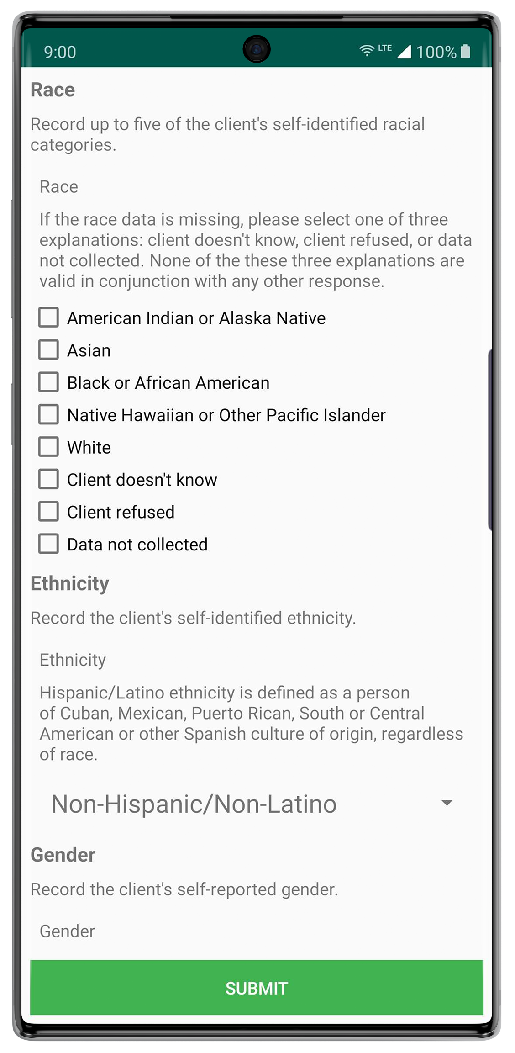This screenshot has height=1053, width=515.
Task: Tap the Gender section heading
Action: [63, 855]
